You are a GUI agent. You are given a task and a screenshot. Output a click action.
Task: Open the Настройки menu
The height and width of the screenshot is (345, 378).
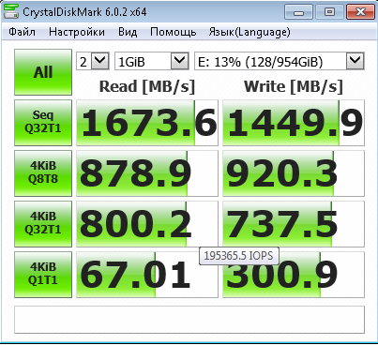(x=77, y=32)
